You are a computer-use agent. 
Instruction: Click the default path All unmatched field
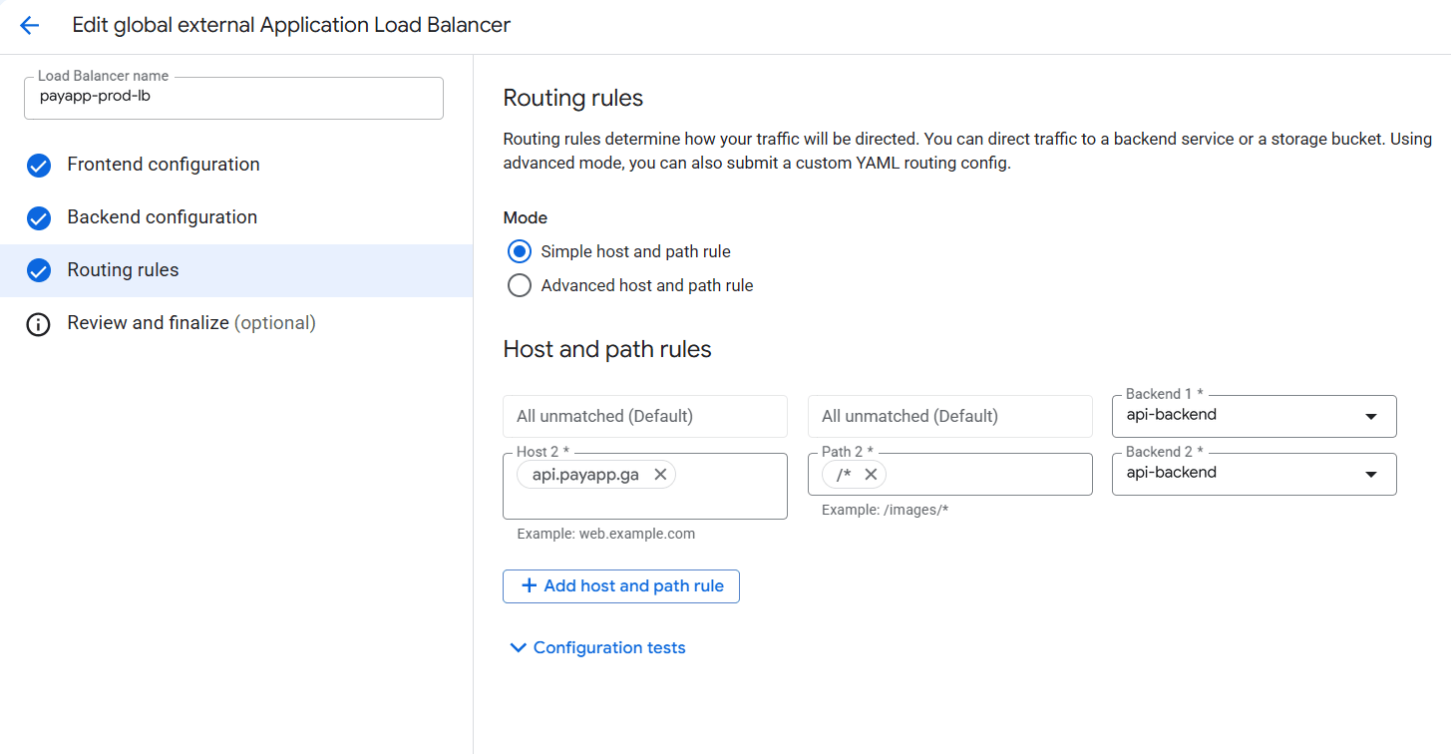(950, 416)
